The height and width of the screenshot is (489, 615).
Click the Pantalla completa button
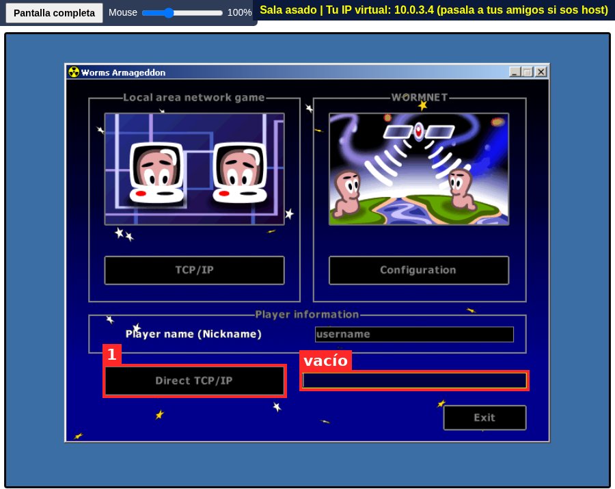(54, 13)
